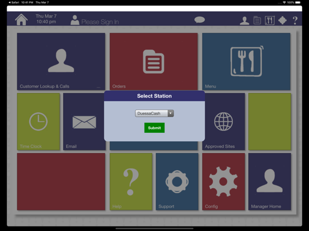Open the Customer Lookup & Calls tile
Image resolution: width=309 pixels, height=231 pixels.
coord(61,61)
